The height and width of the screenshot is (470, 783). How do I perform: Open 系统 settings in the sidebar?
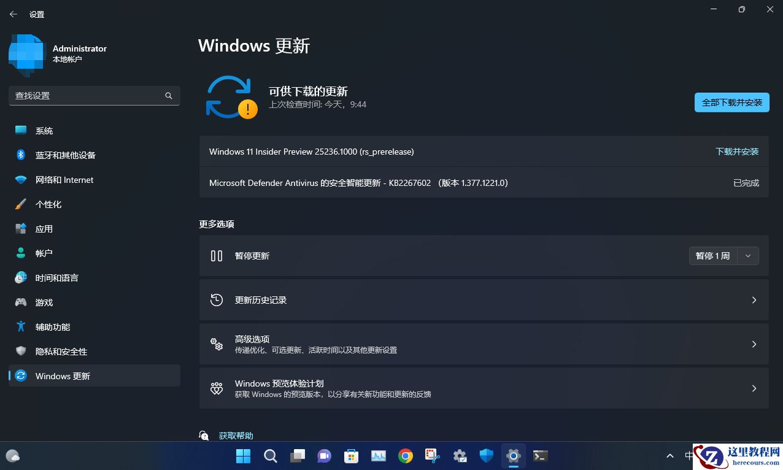coord(44,130)
